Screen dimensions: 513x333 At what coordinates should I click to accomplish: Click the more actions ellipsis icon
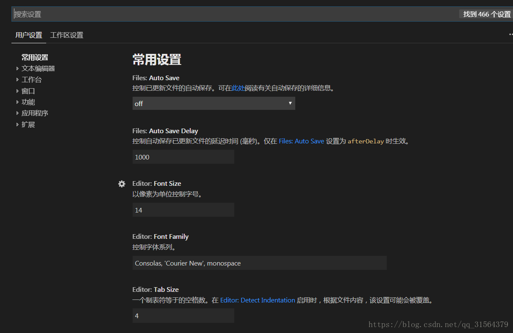(510, 35)
